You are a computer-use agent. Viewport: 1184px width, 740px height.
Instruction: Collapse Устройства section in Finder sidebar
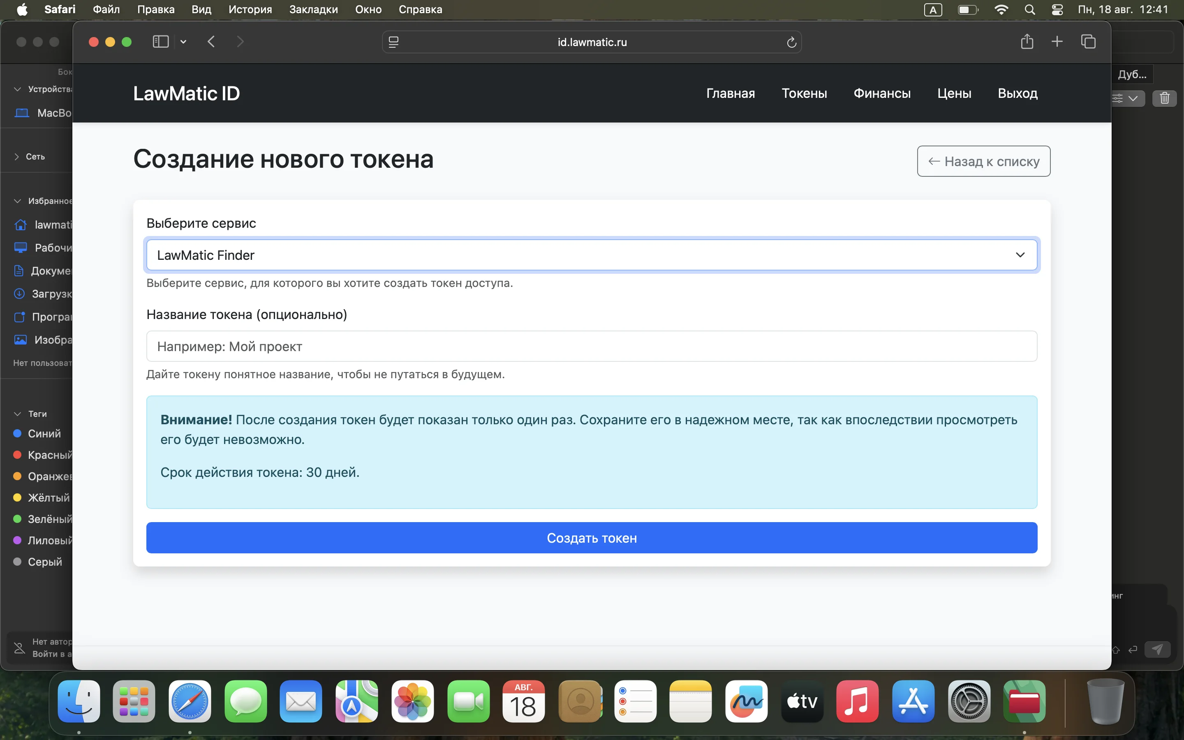(18, 89)
